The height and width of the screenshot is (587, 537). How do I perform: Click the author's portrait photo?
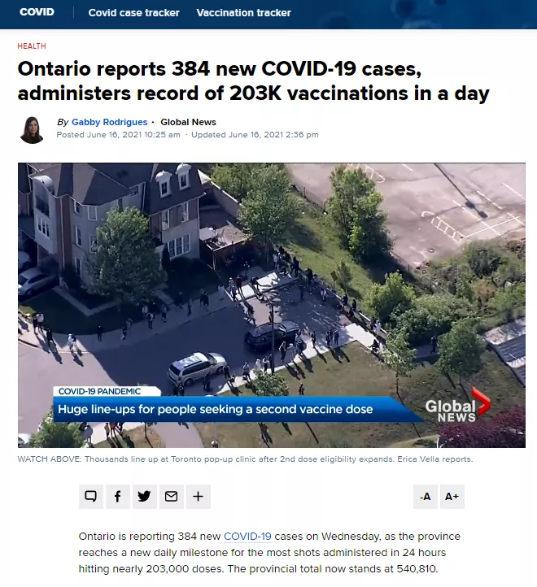[32, 130]
